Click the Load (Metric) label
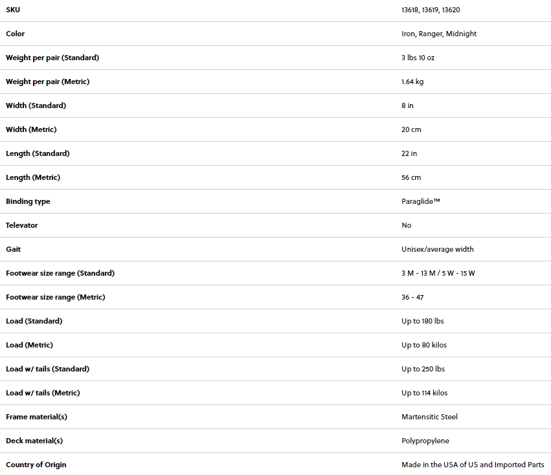The width and height of the screenshot is (551, 475). 29,345
